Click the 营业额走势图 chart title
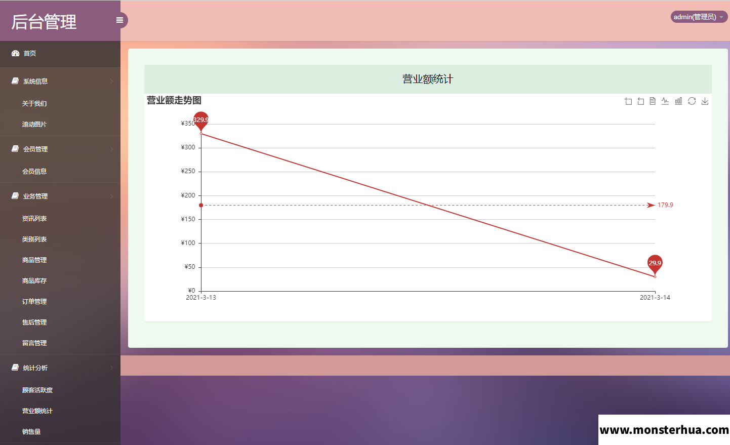 coord(174,100)
